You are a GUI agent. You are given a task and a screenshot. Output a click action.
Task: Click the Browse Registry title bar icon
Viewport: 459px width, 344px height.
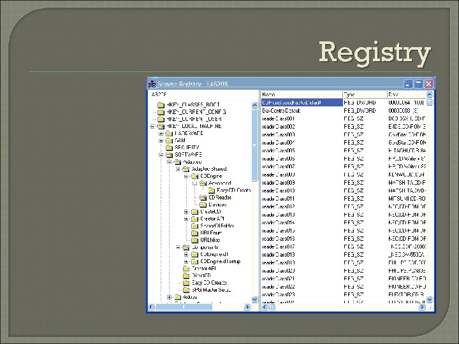coord(152,83)
